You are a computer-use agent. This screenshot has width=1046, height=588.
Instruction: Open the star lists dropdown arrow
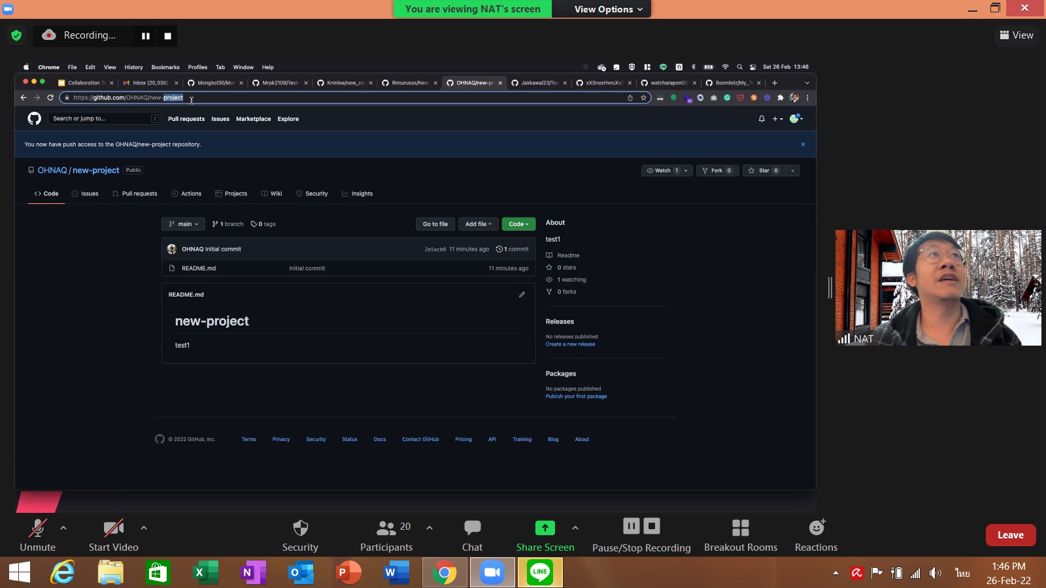click(x=792, y=171)
